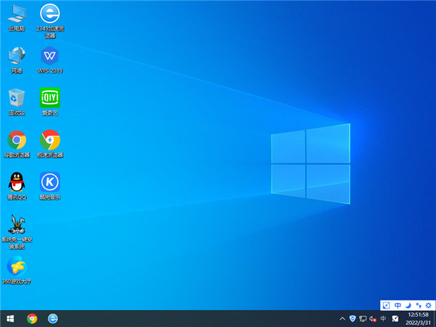436x327 pixels.
Task: Open the 360 Game Hall icon
Action: [x=17, y=268]
